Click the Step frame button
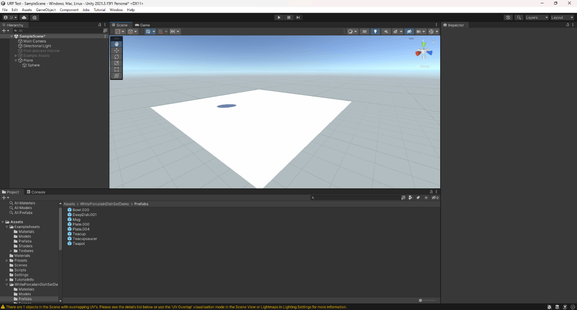Viewport: 577px width, 310px height. pyautogui.click(x=298, y=18)
